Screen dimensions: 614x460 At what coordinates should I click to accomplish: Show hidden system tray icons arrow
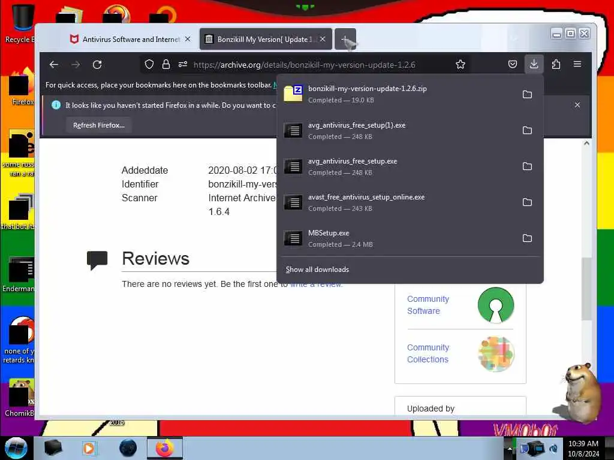pyautogui.click(x=510, y=449)
